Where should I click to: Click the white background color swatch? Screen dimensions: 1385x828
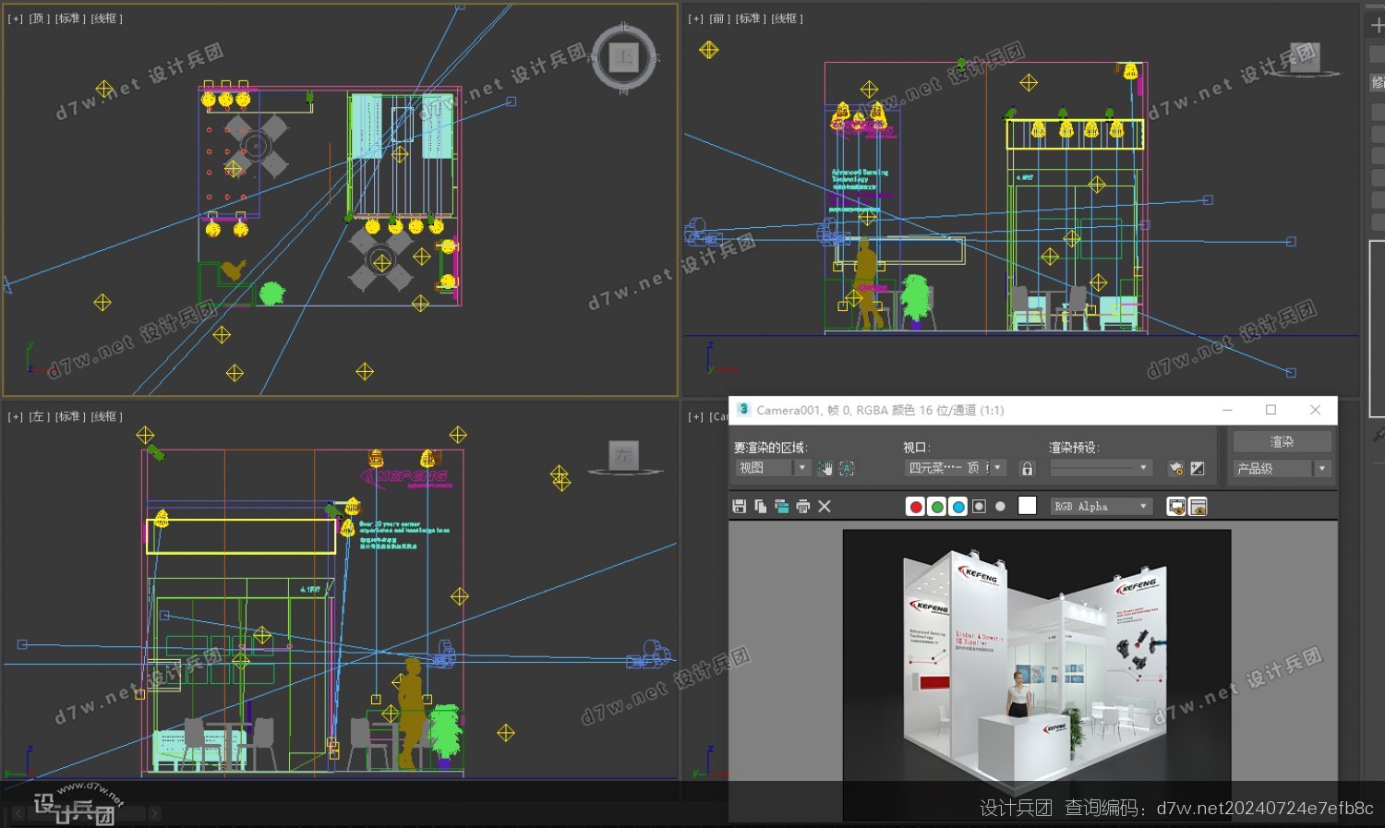[x=1027, y=506]
